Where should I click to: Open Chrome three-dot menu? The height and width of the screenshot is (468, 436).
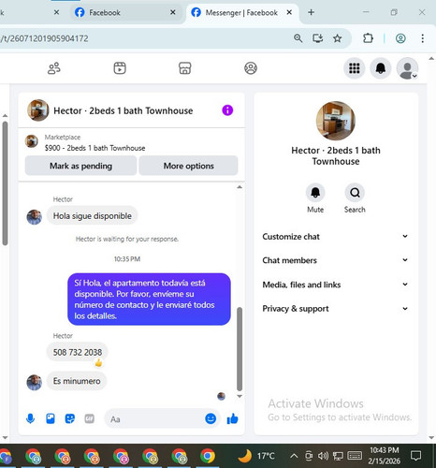(422, 38)
